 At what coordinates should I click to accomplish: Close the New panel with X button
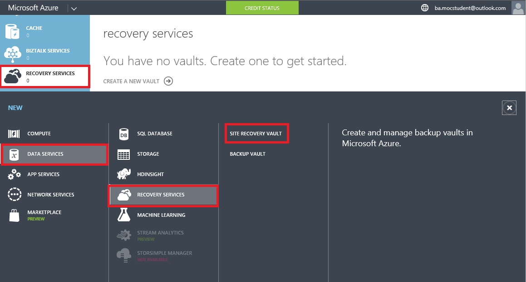coord(509,108)
